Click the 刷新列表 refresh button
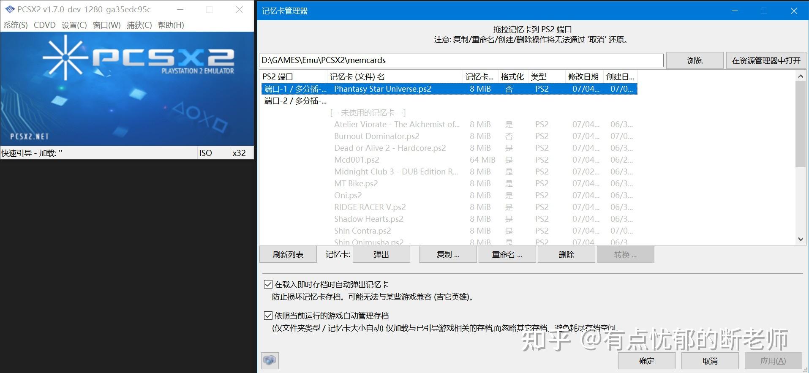 click(x=288, y=254)
